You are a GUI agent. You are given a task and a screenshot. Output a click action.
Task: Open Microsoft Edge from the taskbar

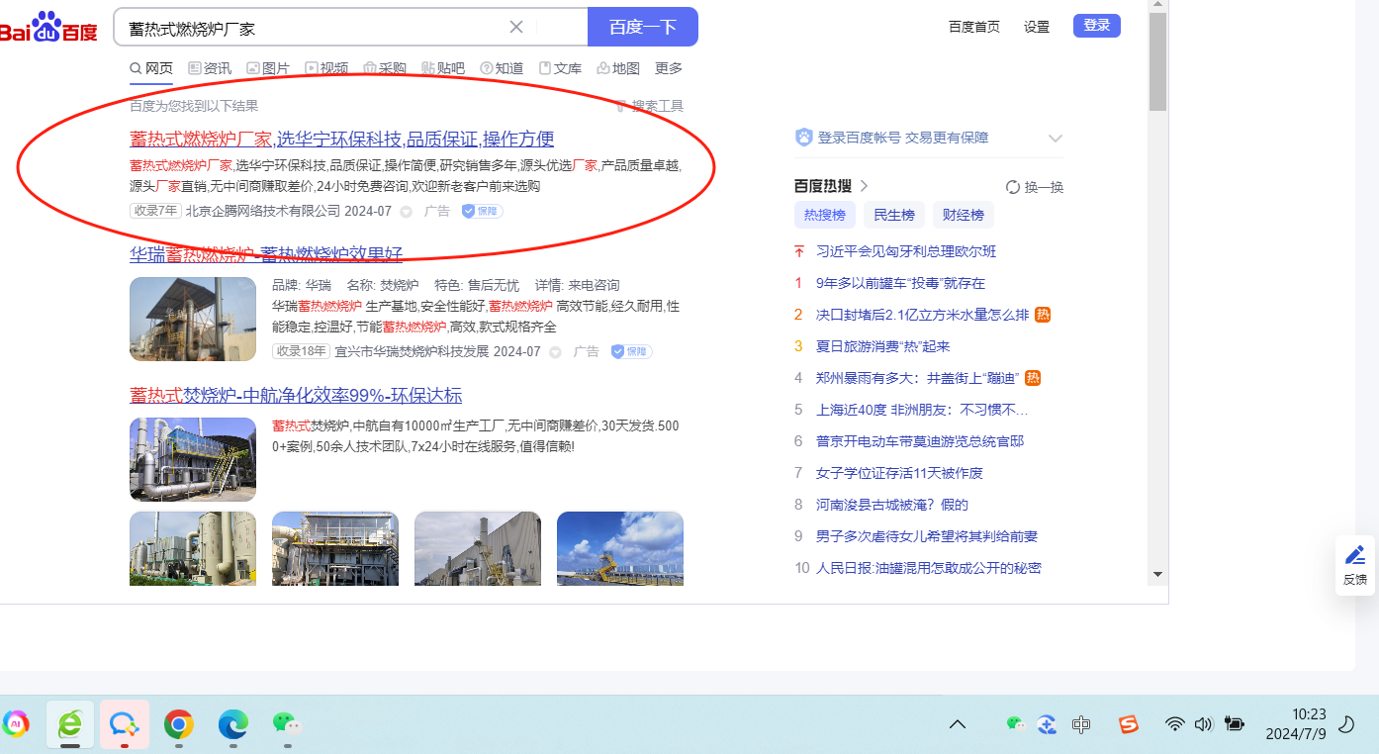click(x=232, y=724)
